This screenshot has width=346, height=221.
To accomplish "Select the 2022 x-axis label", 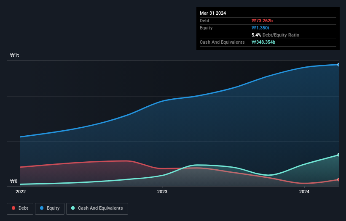I will click(x=21, y=192).
